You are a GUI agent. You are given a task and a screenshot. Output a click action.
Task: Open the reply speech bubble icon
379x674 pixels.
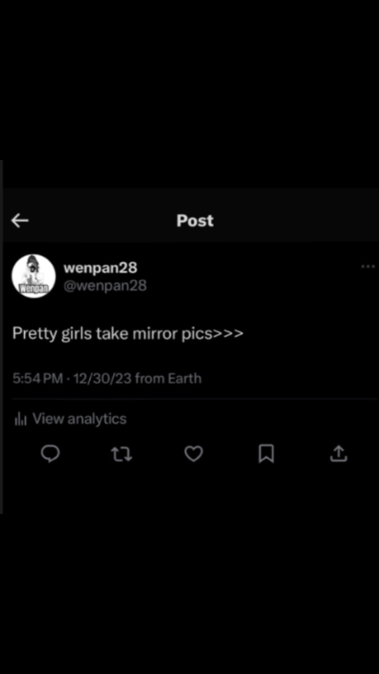click(x=51, y=453)
